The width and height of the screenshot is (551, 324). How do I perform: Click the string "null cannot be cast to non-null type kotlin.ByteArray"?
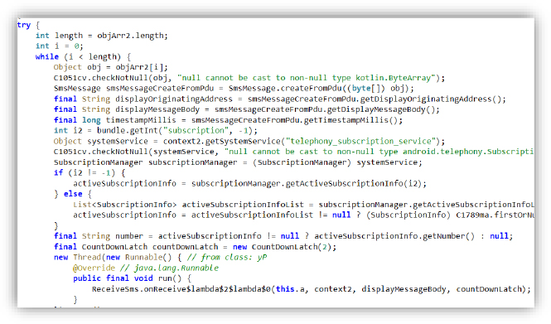(307, 78)
